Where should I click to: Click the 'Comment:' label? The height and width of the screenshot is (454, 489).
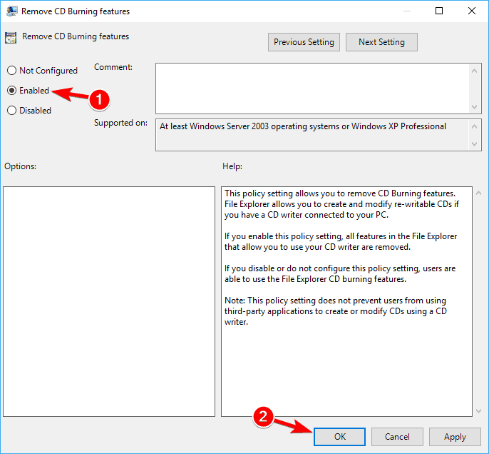[x=113, y=67]
